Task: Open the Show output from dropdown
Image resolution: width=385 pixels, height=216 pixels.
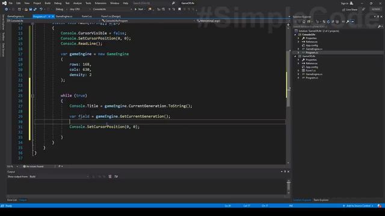Action: coord(59,176)
